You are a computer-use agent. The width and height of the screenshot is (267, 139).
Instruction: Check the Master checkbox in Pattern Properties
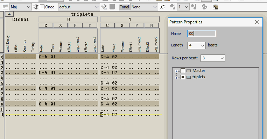point(183,71)
